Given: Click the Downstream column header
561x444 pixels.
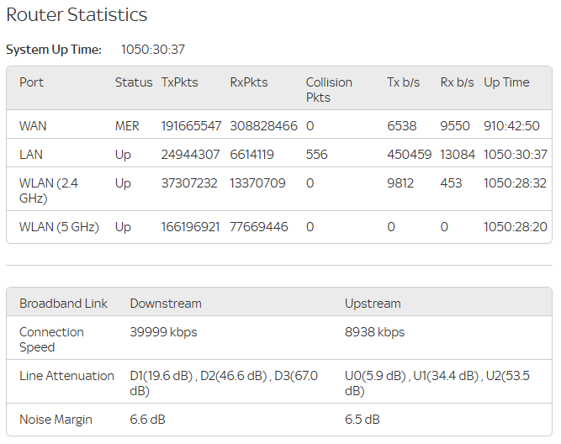Looking at the screenshot, I should [166, 303].
